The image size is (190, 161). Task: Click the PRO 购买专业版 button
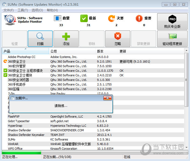tap(172, 21)
